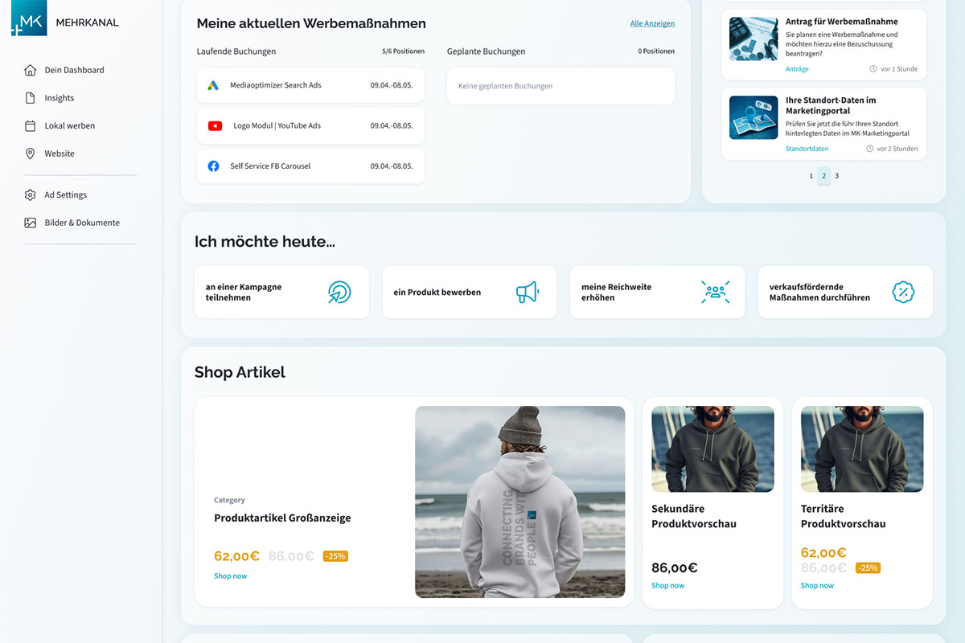Click the megaphone icon for product promotion

pos(527,292)
